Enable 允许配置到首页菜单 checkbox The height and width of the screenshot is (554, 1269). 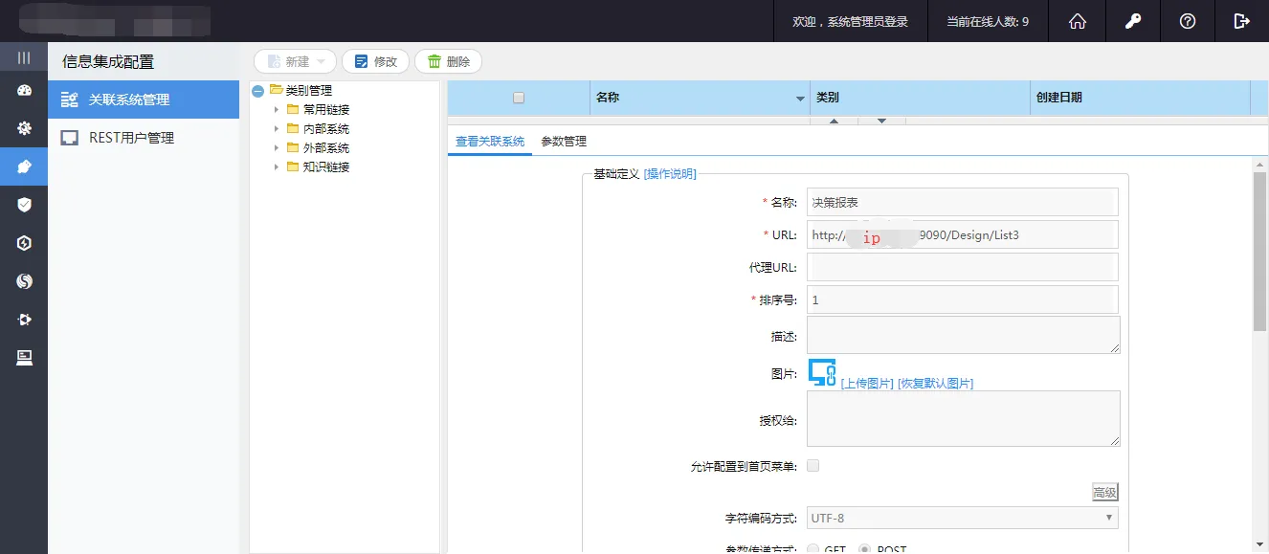click(813, 466)
